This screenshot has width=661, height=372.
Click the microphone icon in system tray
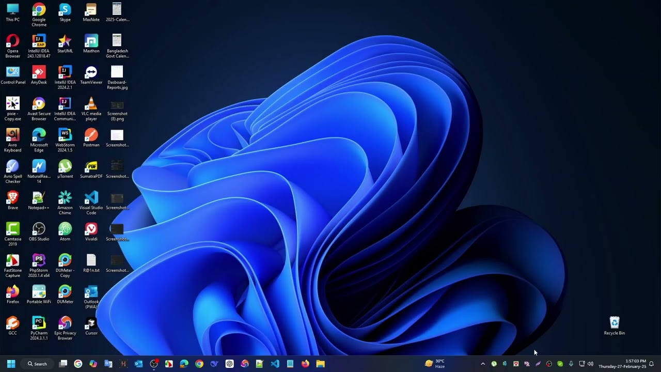point(571,364)
